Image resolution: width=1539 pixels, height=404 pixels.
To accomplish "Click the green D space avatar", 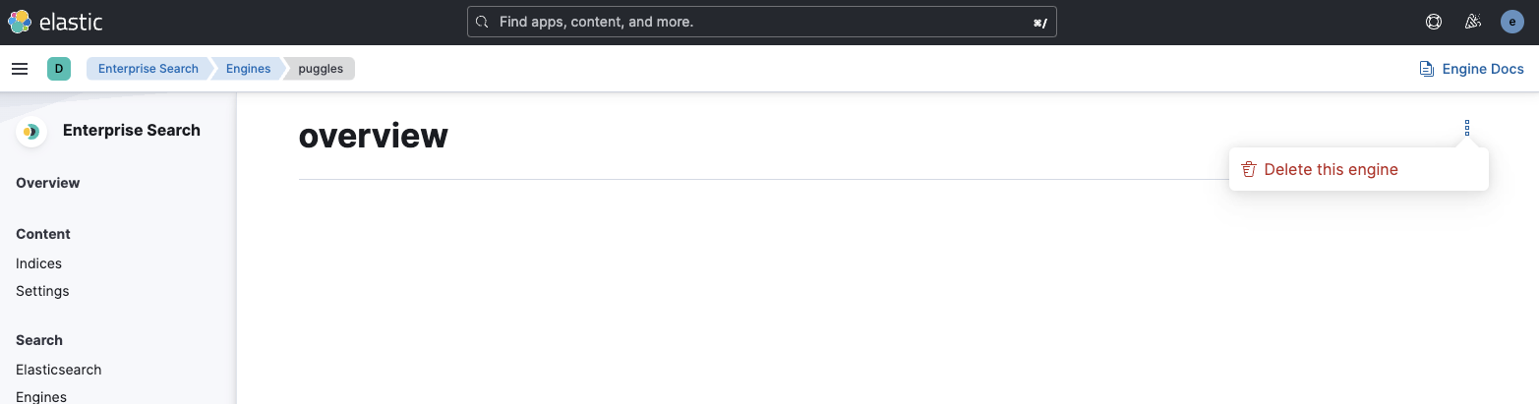I will (59, 69).
